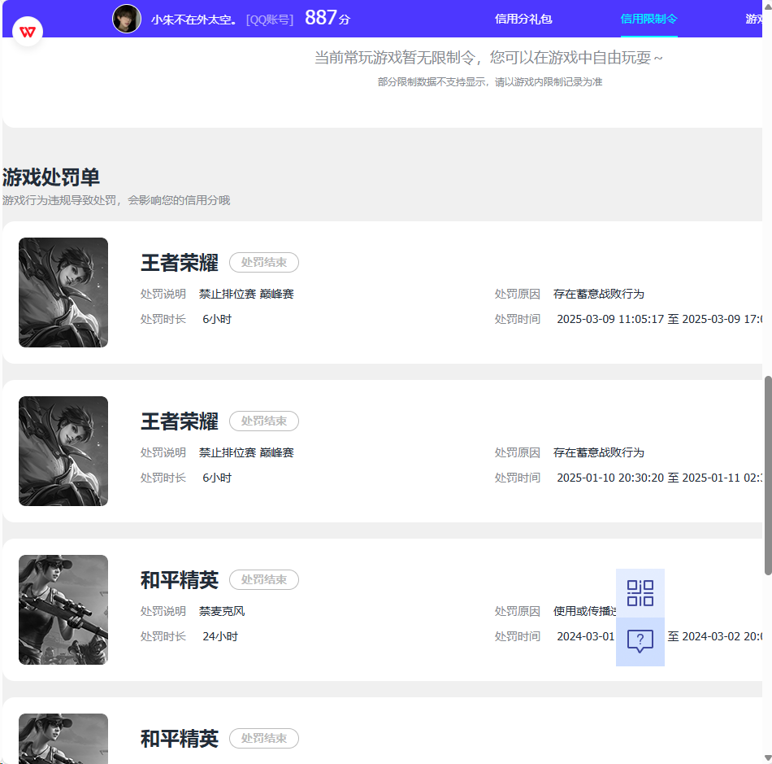Click the 处罚结束 badge on the bottom 和平精英 card
The width and height of the screenshot is (772, 764).
coord(264,738)
